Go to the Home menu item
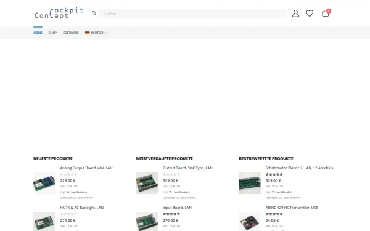The width and height of the screenshot is (370, 231). [38, 33]
